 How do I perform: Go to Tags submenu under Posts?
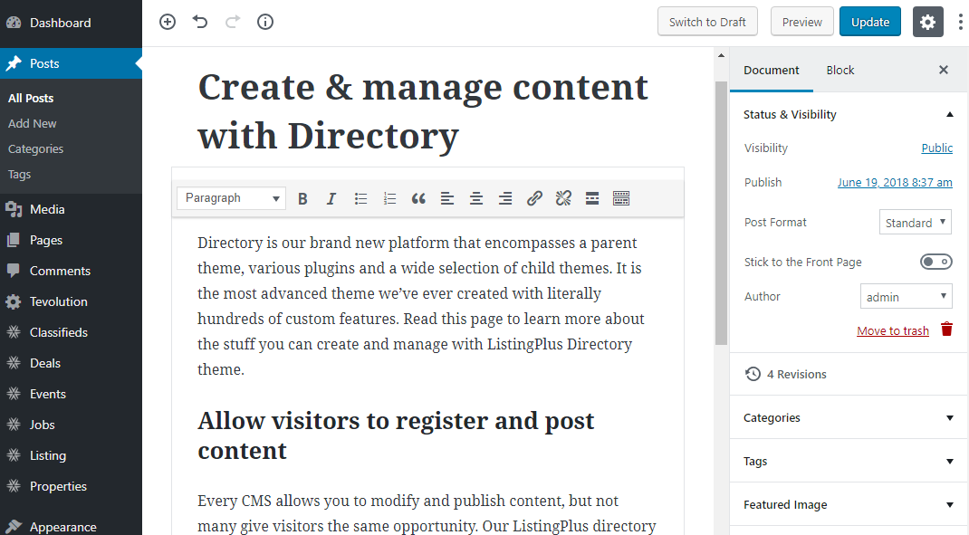[x=19, y=174]
